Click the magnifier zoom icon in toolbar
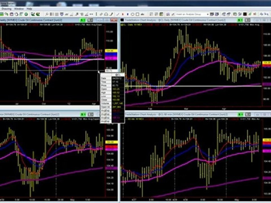 [x=47, y=14]
